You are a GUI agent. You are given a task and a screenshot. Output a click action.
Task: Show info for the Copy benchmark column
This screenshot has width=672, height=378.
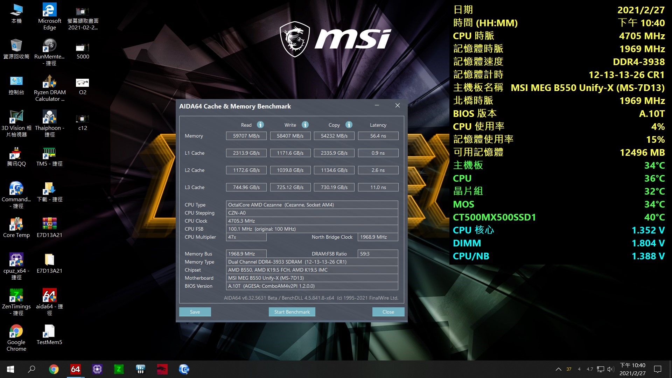tap(349, 125)
